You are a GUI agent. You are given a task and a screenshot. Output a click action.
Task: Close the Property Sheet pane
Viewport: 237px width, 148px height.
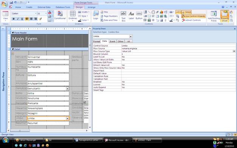pyautogui.click(x=235, y=29)
